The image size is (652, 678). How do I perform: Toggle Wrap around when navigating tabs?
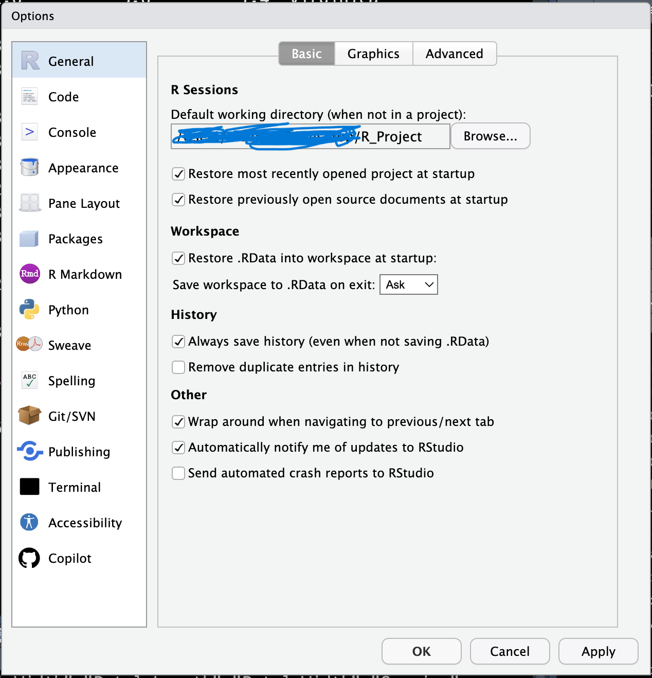pos(178,422)
